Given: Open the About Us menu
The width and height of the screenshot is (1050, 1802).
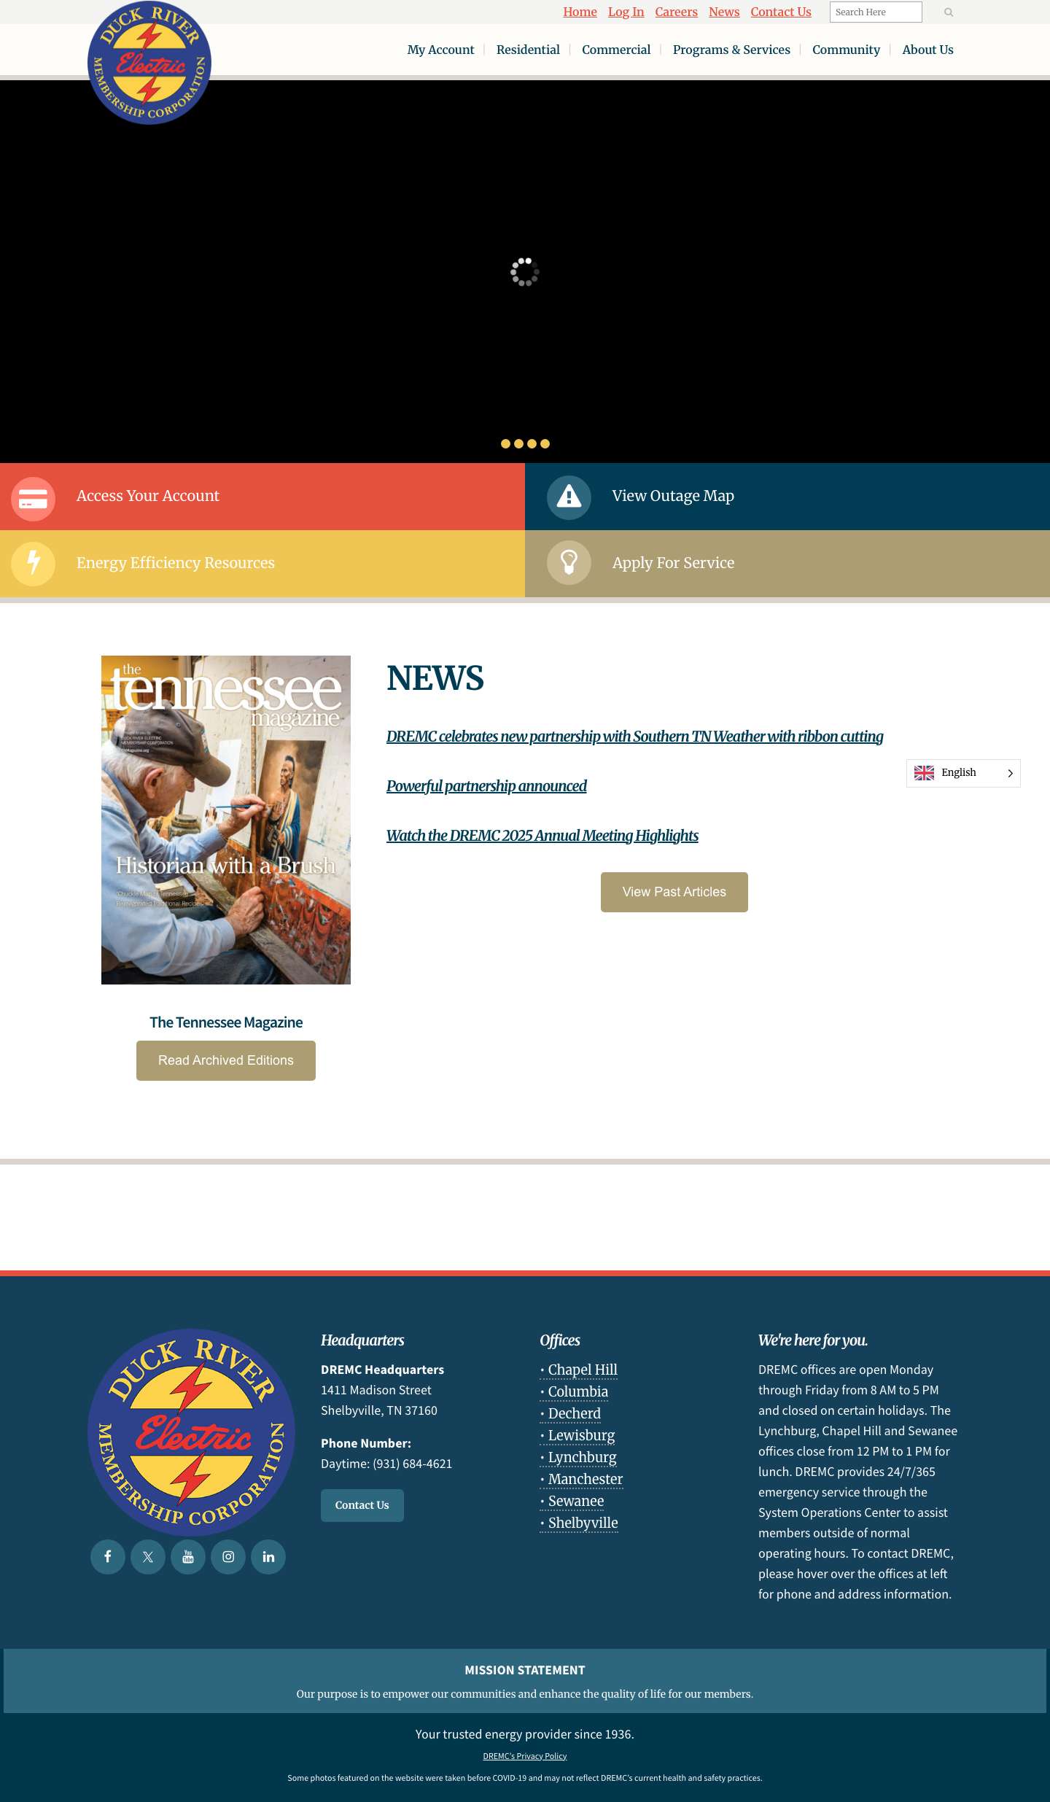Looking at the screenshot, I should pos(927,50).
